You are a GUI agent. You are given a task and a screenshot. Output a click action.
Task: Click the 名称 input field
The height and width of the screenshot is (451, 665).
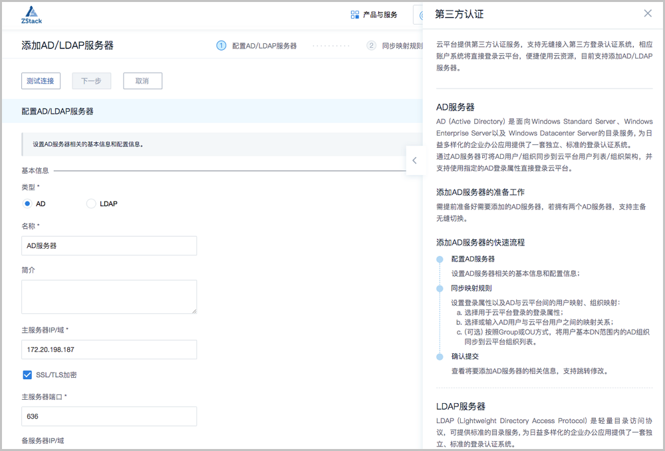point(109,245)
